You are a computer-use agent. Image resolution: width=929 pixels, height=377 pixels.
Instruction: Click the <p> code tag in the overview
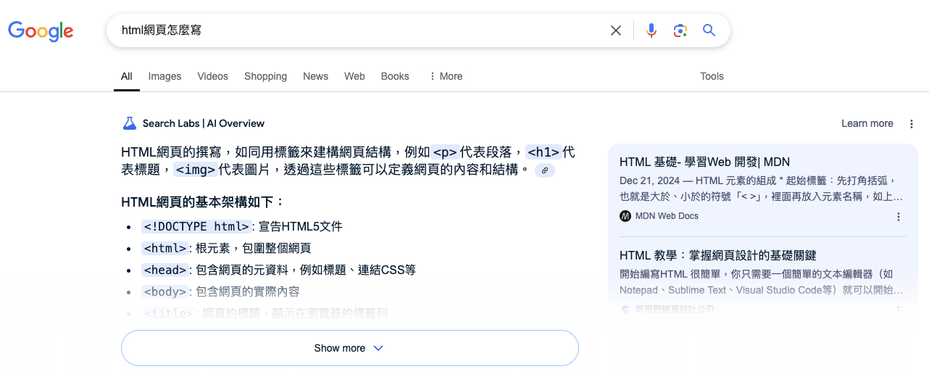click(x=445, y=152)
